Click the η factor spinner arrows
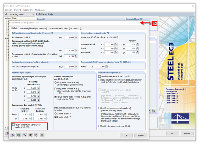Screen dimensions: 199x149 pos(107,66)
